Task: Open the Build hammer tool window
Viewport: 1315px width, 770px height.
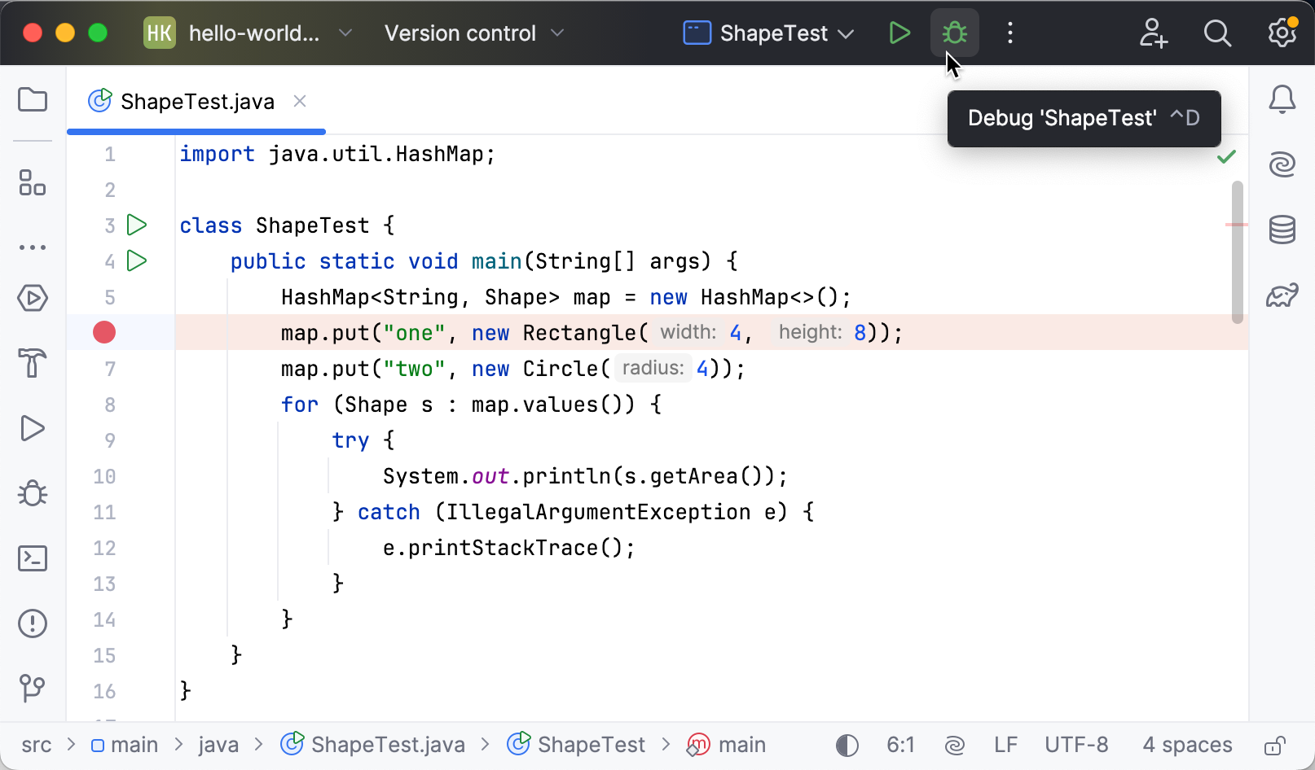Action: (x=33, y=363)
